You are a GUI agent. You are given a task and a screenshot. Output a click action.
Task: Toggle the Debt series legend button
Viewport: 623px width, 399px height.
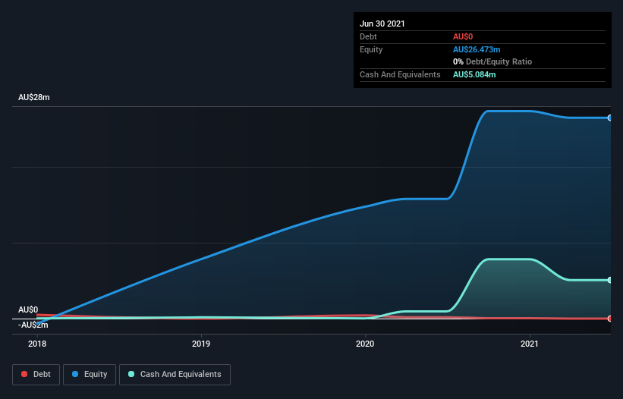pyautogui.click(x=36, y=375)
